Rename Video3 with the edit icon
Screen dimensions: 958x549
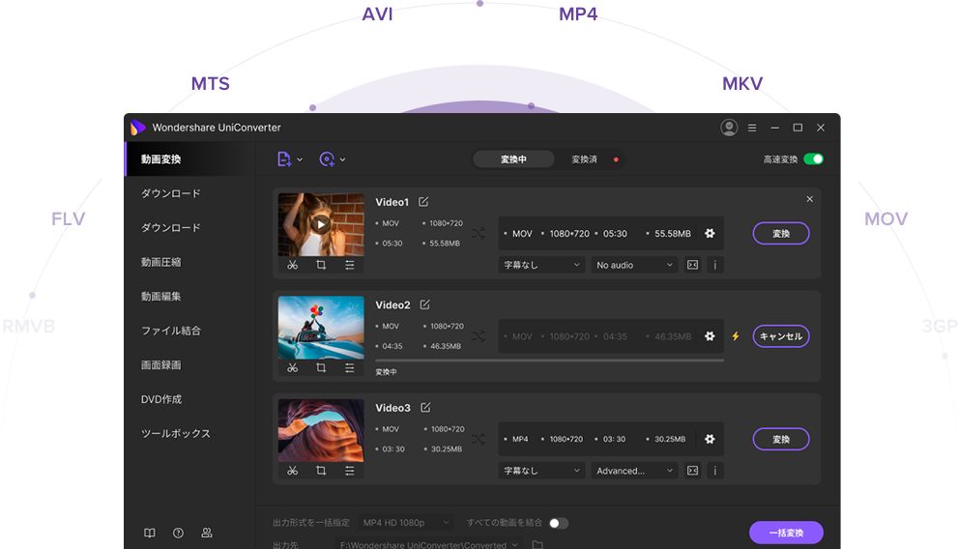click(x=426, y=407)
